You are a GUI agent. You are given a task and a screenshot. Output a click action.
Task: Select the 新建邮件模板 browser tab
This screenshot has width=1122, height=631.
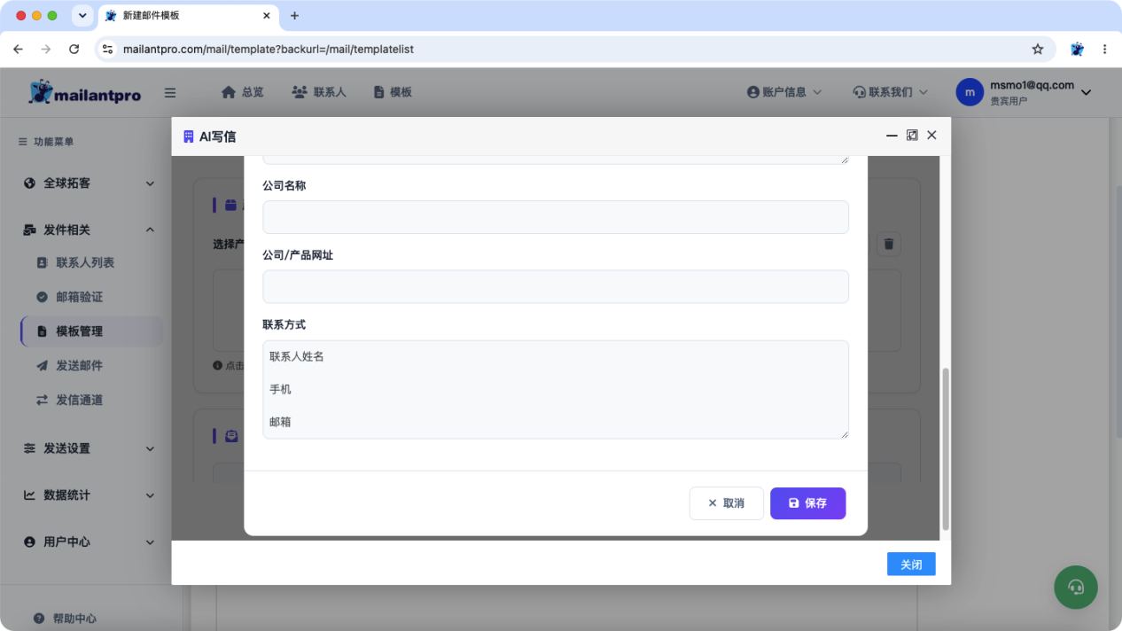coord(188,16)
